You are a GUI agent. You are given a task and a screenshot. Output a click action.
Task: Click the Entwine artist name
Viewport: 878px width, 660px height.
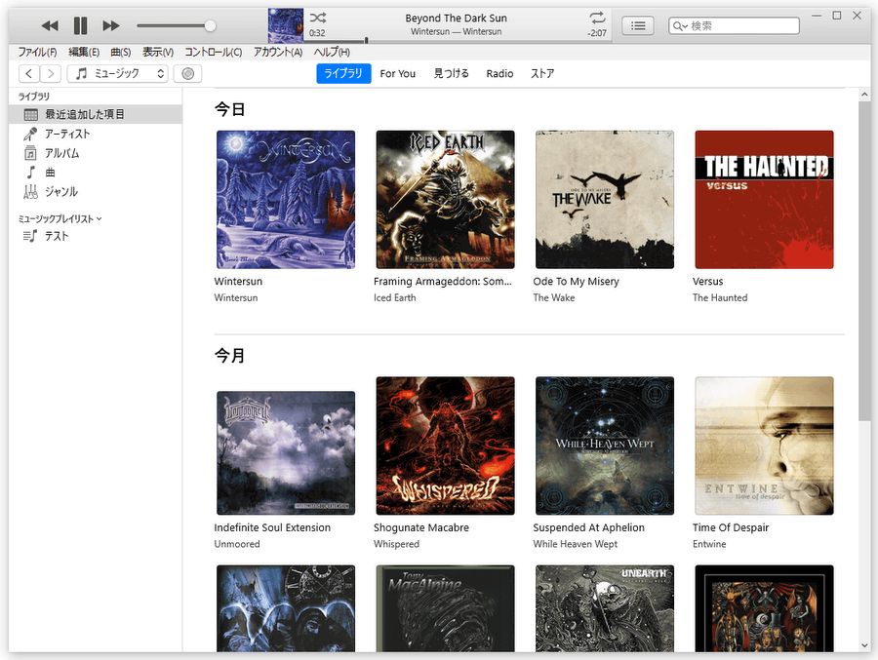709,544
